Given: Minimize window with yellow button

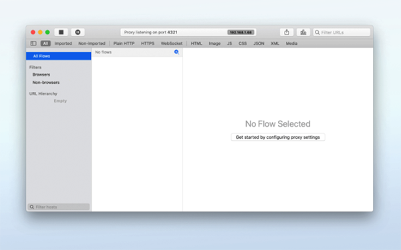Looking at the screenshot, I should point(40,32).
